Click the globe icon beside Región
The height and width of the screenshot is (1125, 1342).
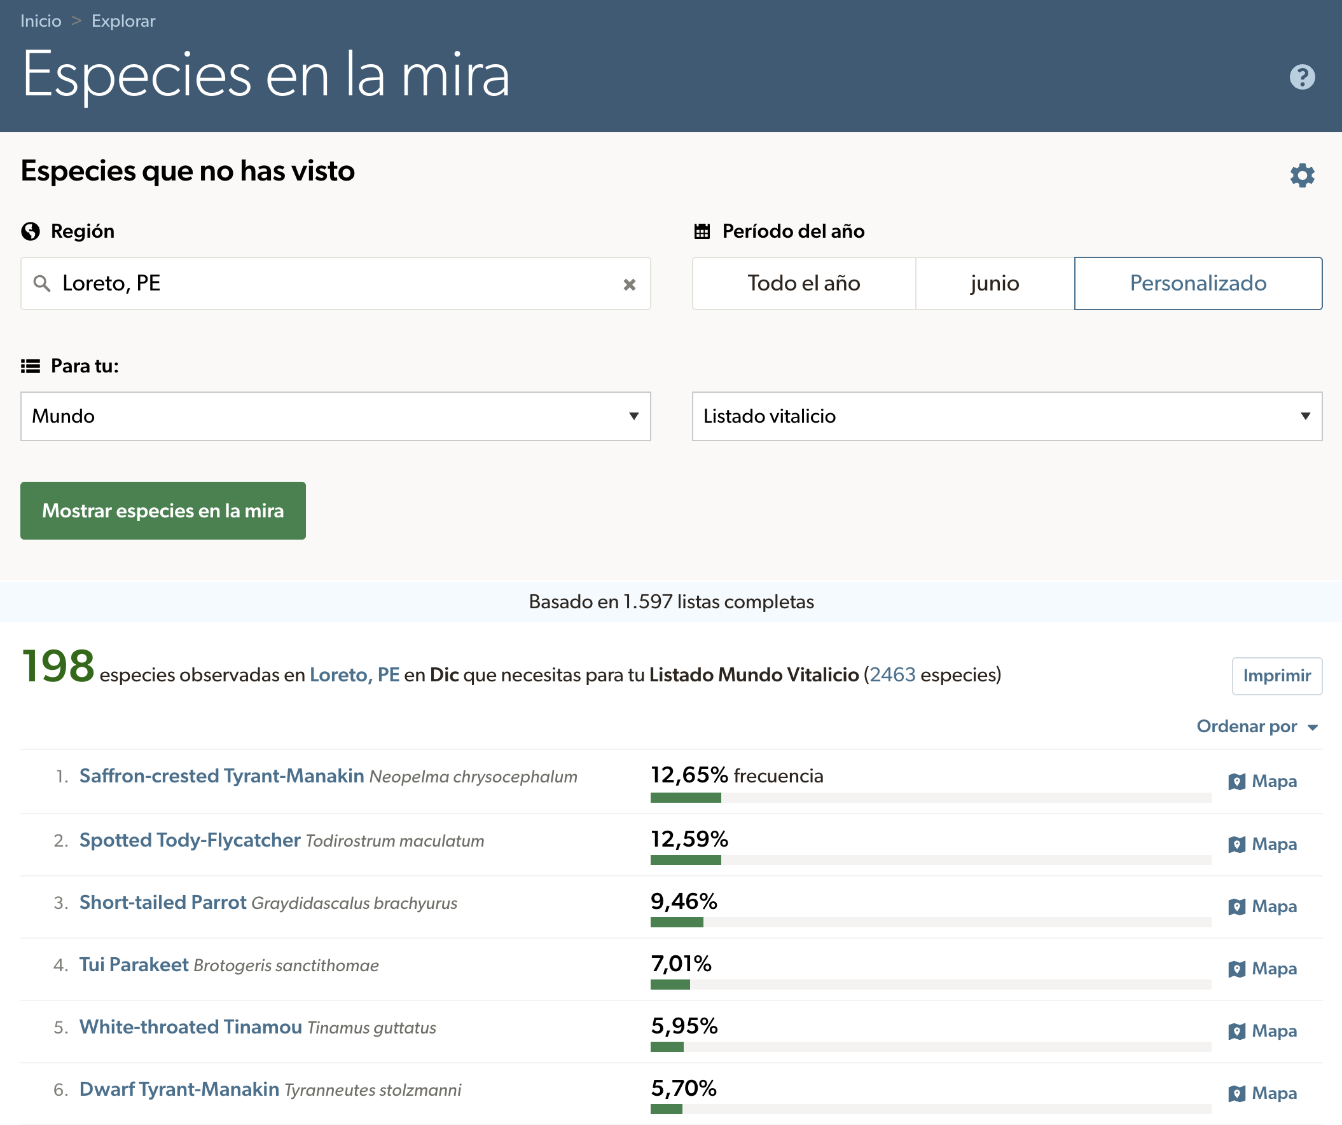tap(31, 231)
